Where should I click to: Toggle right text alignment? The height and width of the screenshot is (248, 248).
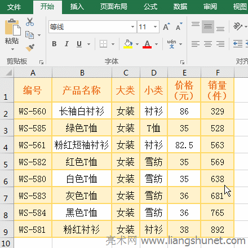click(x=220, y=44)
